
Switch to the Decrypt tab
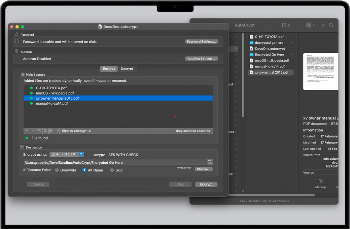click(x=127, y=69)
